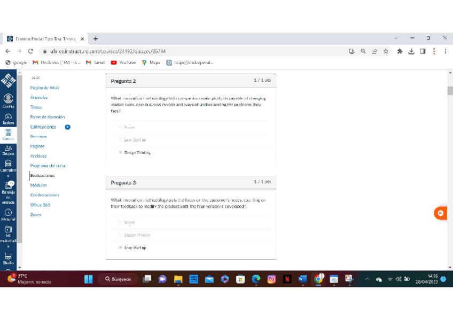Reload the page with the refresh icon
453x320 pixels.
[30, 51]
